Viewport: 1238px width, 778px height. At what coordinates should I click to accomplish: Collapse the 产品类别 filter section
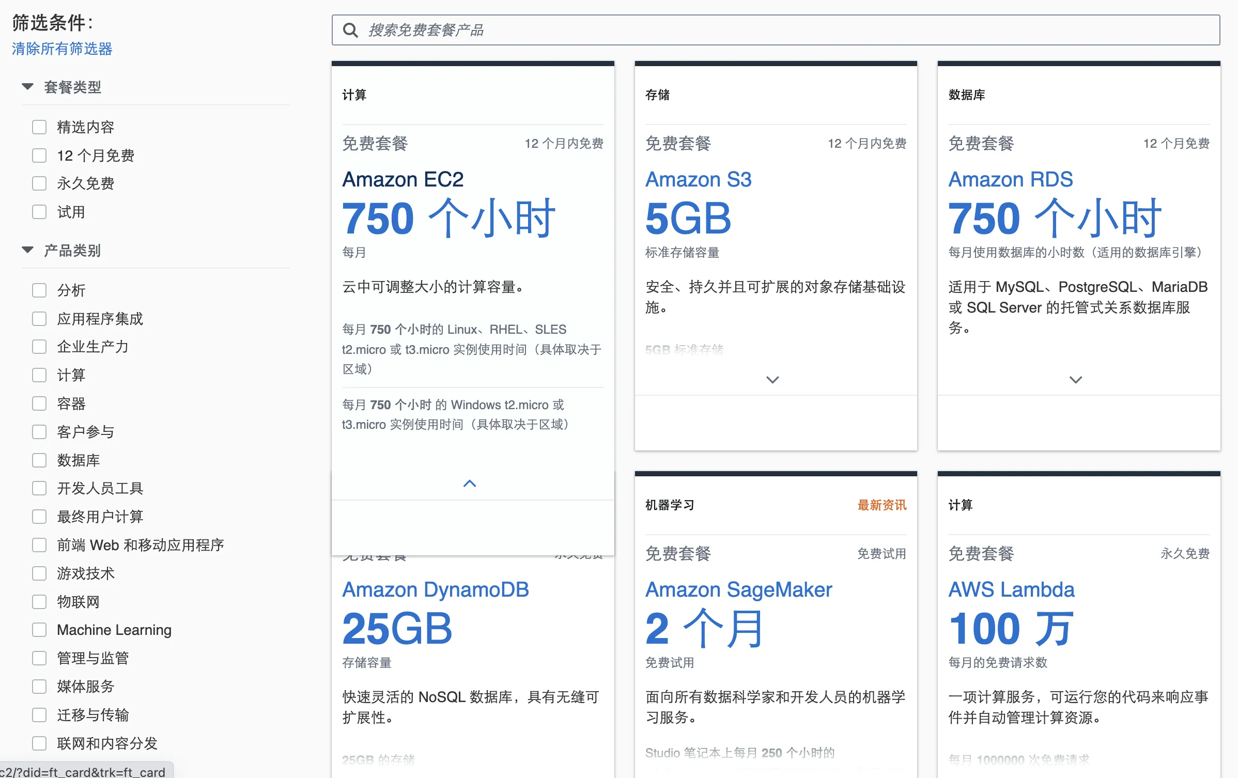click(x=28, y=251)
